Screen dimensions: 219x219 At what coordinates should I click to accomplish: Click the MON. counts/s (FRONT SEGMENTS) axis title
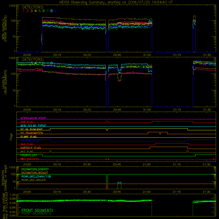point(4,29)
